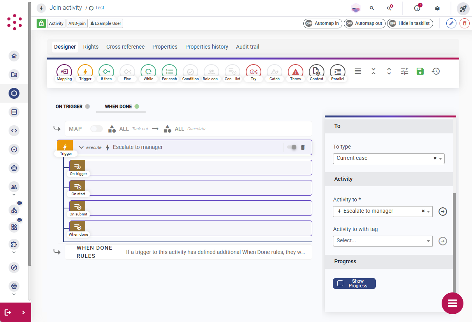Image resolution: width=472 pixels, height=322 pixels.
Task: Insert a Try rule
Action: (x=254, y=73)
